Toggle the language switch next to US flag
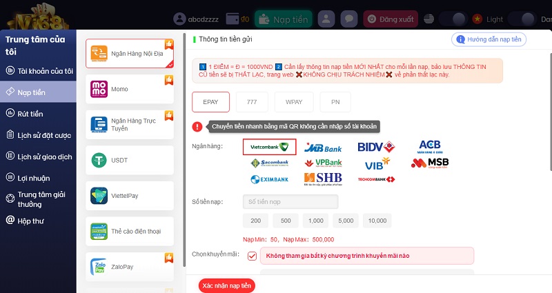Viewport: 552px width, 293px height. (453, 19)
